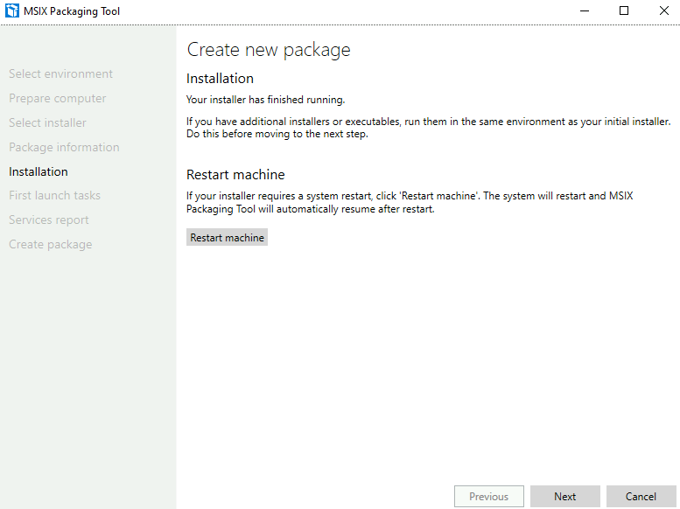The width and height of the screenshot is (680, 509).
Task: Open Select installer step in sidebar
Action: coord(47,122)
